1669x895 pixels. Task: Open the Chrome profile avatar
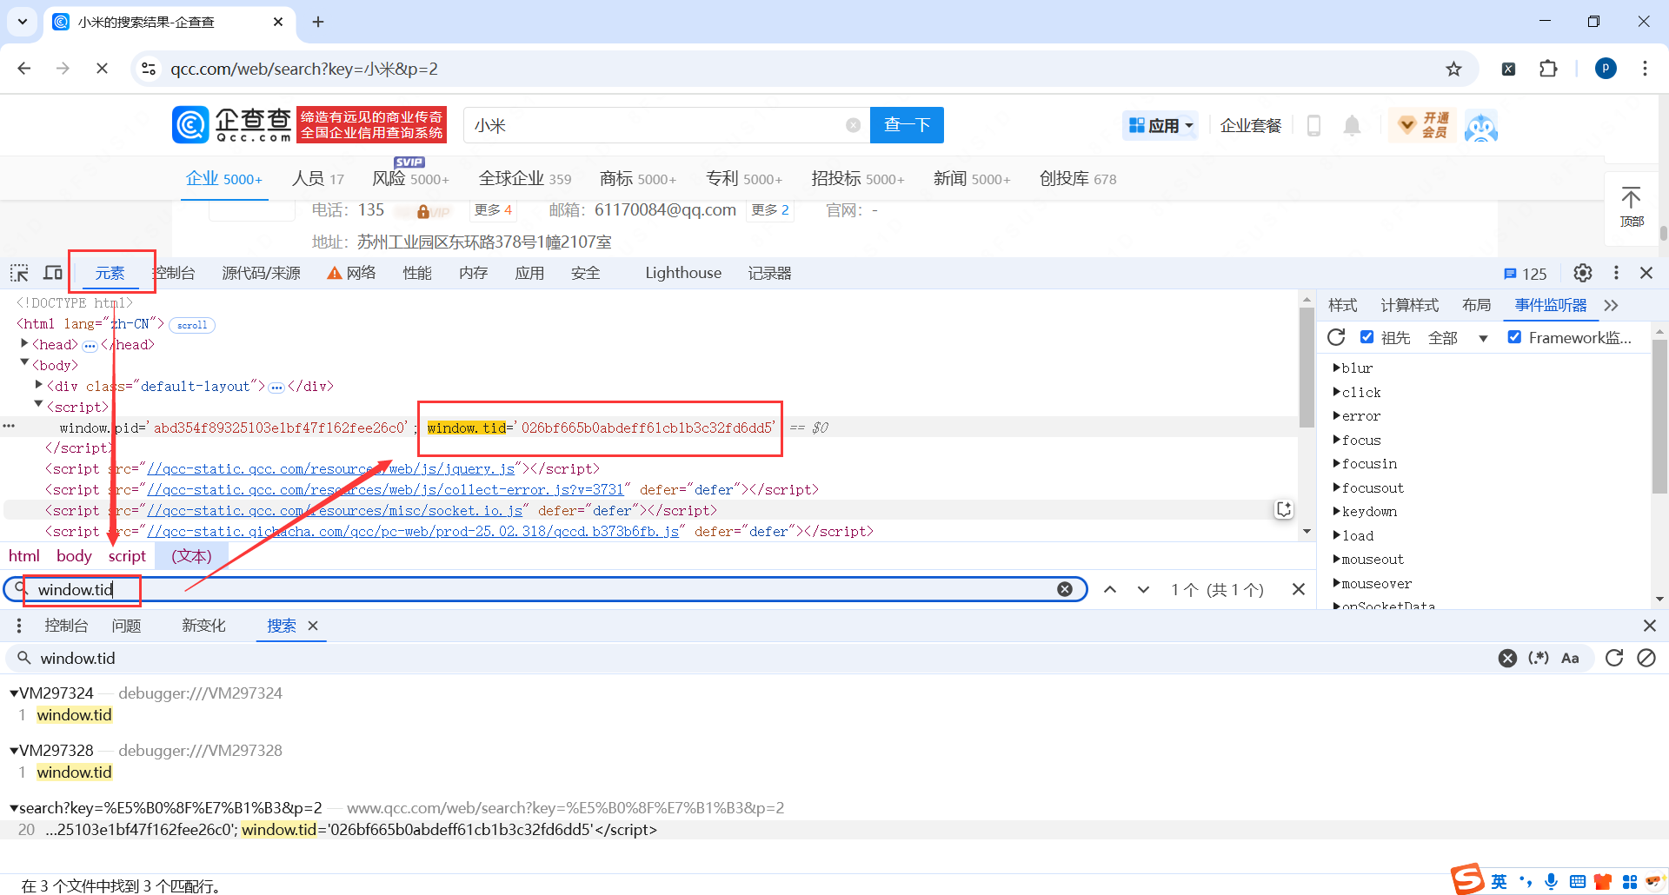coord(1606,69)
